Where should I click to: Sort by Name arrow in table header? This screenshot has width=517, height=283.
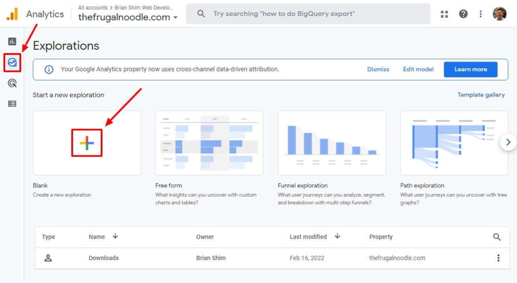pos(115,236)
